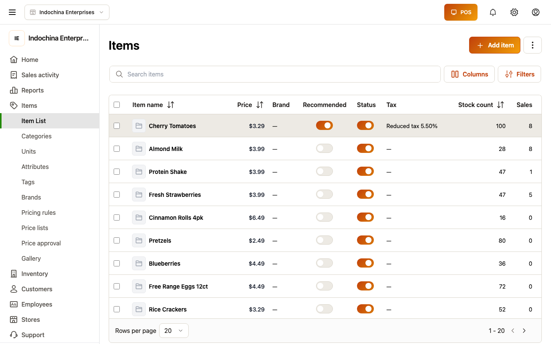Enable Recommended toggle for Protein Shake

[324, 171]
